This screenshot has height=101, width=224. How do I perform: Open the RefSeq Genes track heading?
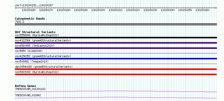[x=25, y=86]
